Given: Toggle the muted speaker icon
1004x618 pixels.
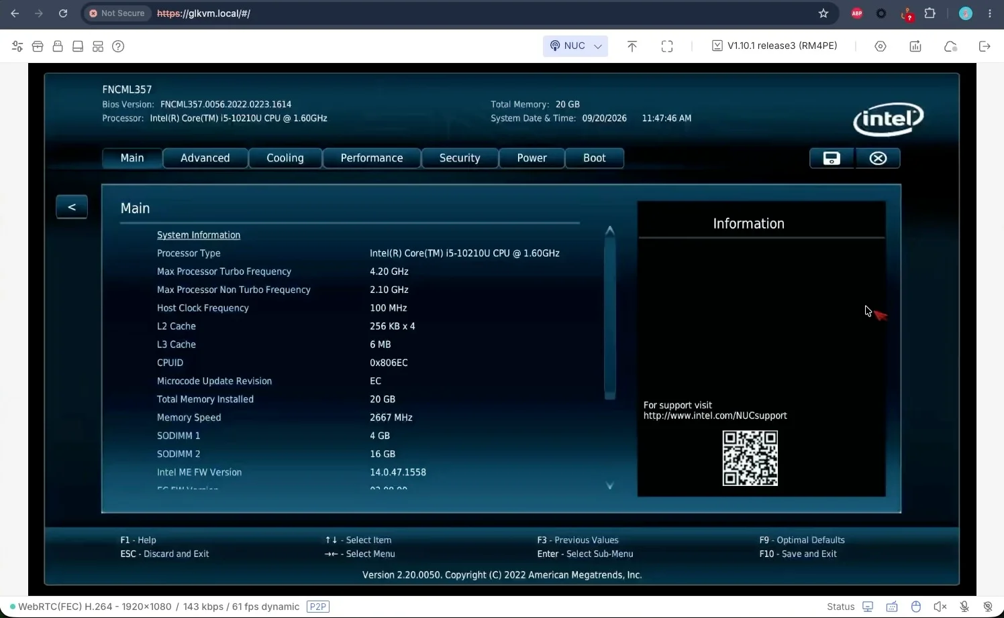Looking at the screenshot, I should pyautogui.click(x=940, y=607).
